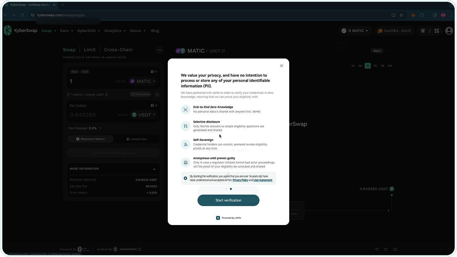Open the USDT output token dropdown
Screen dimensions: 457x257
click(x=144, y=115)
